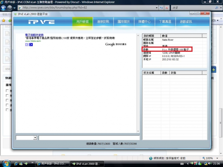Click the green IPvE Quick Launch icon
Screen dimensions: 223x167
[x=26, y=164]
